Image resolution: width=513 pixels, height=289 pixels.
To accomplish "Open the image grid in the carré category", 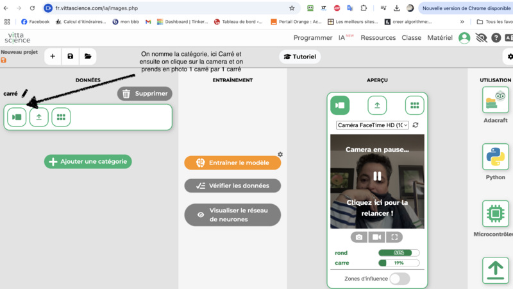I will point(61,118).
